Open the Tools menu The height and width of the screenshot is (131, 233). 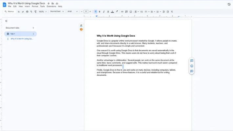42,6
